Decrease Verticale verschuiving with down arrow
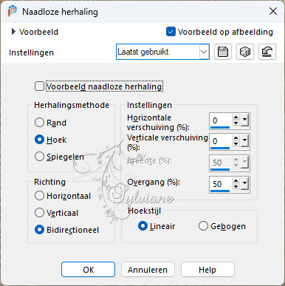The image size is (285, 286). coord(236,144)
